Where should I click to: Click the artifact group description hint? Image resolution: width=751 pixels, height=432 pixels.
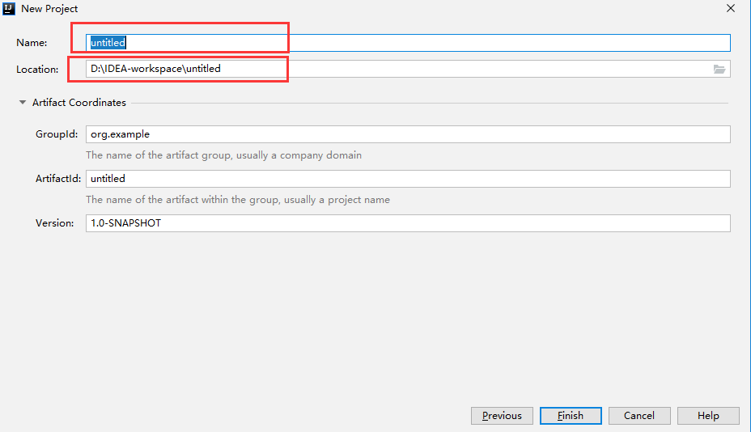pos(224,155)
